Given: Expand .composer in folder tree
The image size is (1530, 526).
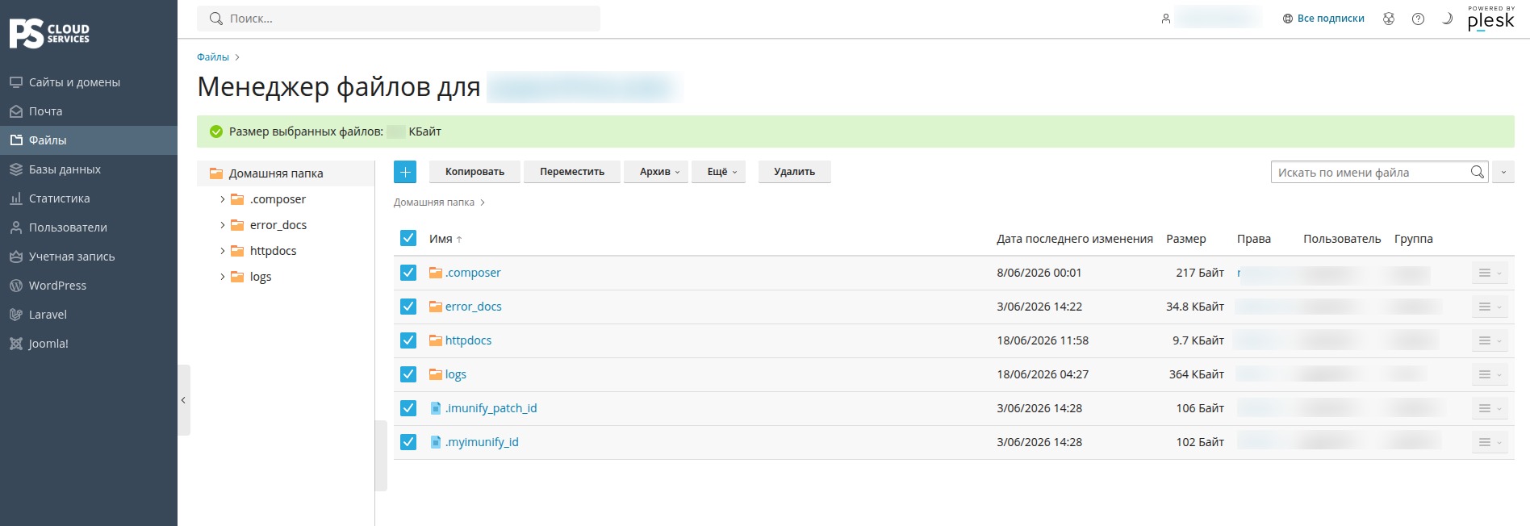Looking at the screenshot, I should click(223, 199).
